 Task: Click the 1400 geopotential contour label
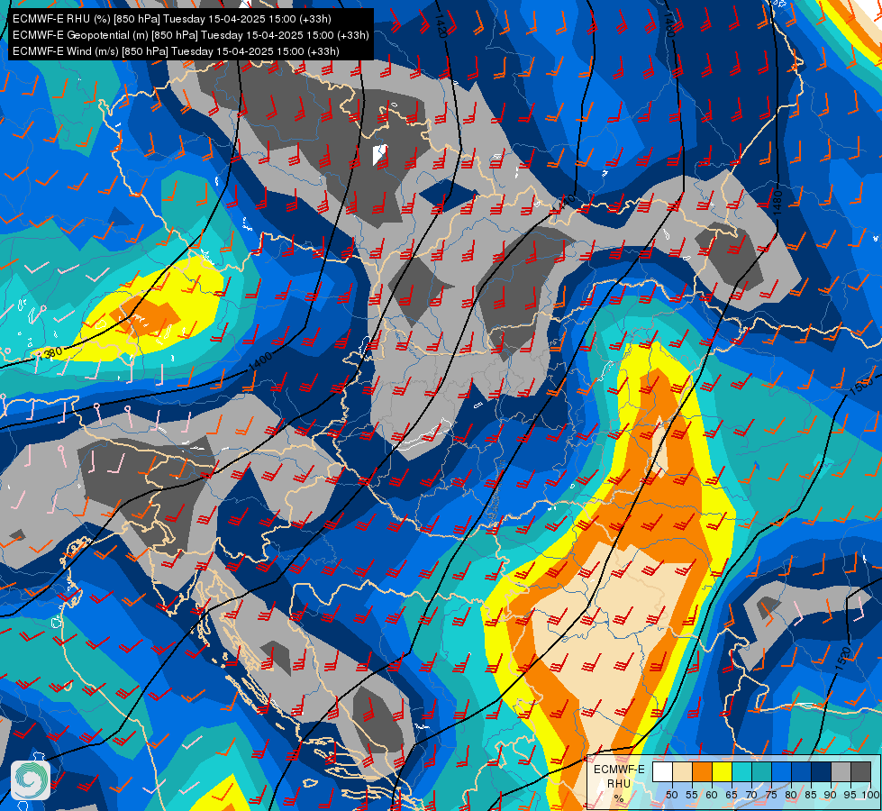pyautogui.click(x=260, y=362)
